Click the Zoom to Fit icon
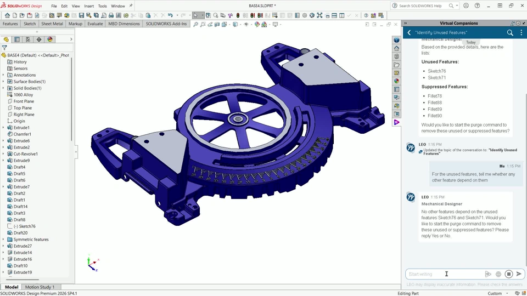The width and height of the screenshot is (527, 296). [x=195, y=25]
